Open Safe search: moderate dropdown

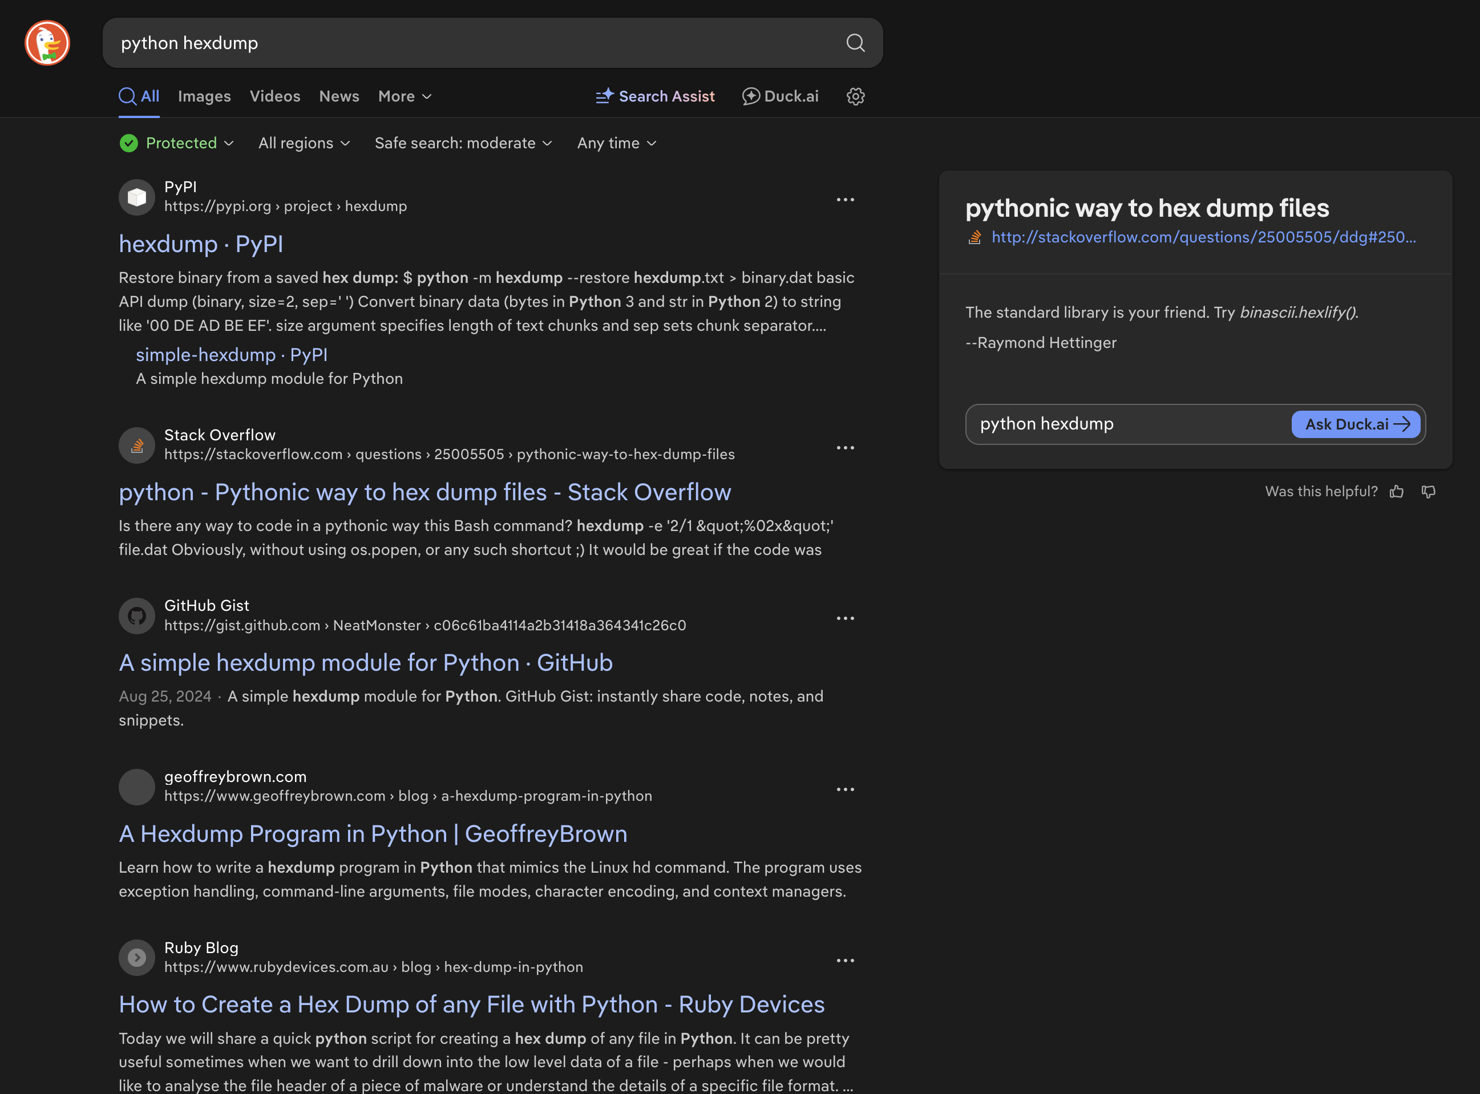(463, 143)
